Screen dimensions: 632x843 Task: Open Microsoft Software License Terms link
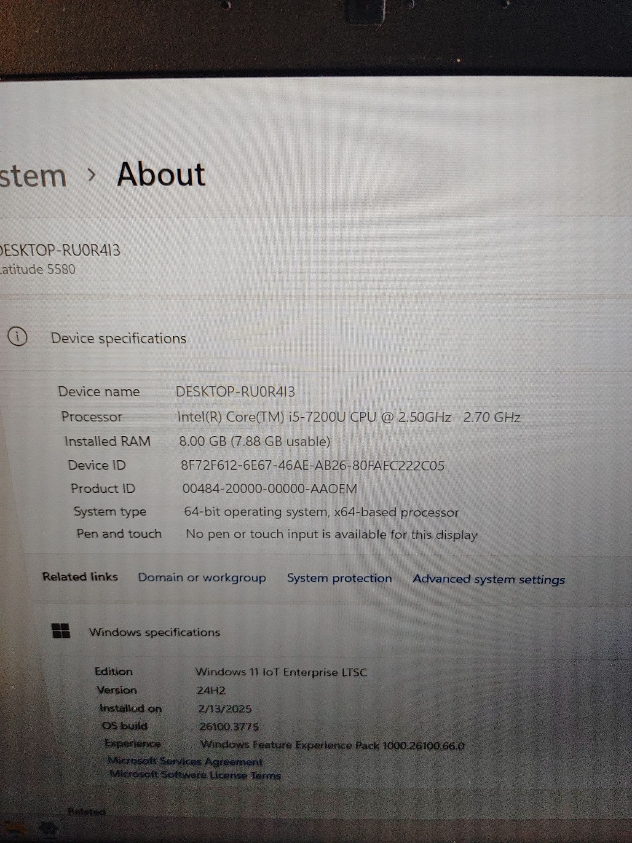pyautogui.click(x=195, y=775)
